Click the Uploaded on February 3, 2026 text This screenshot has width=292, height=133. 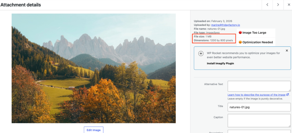[x=213, y=21]
